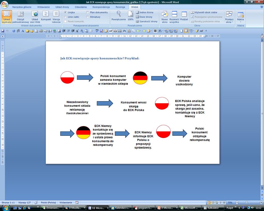Viewport: 264px width, 211px height.
Task: Open the Korespondencja tab
Action: pyautogui.click(x=101, y=7)
